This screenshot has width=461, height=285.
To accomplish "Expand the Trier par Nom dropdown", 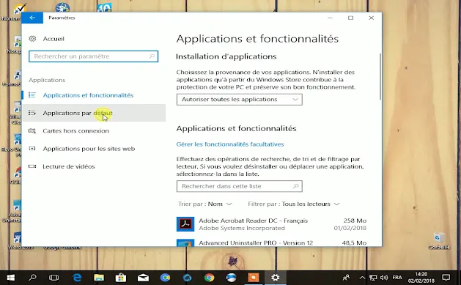I will 205,204.
